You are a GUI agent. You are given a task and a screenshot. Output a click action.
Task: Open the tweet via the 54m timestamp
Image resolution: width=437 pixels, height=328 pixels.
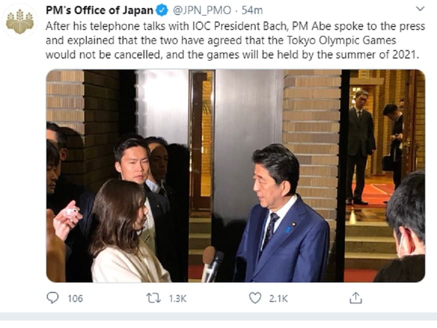[252, 10]
